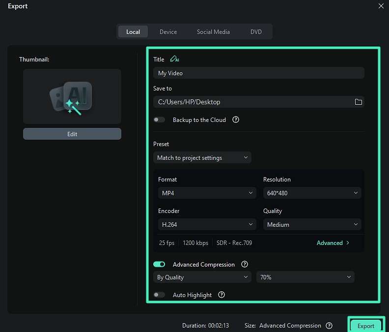Open the folder browse icon for Save to
Image resolution: width=389 pixels, height=332 pixels.
[x=358, y=102]
